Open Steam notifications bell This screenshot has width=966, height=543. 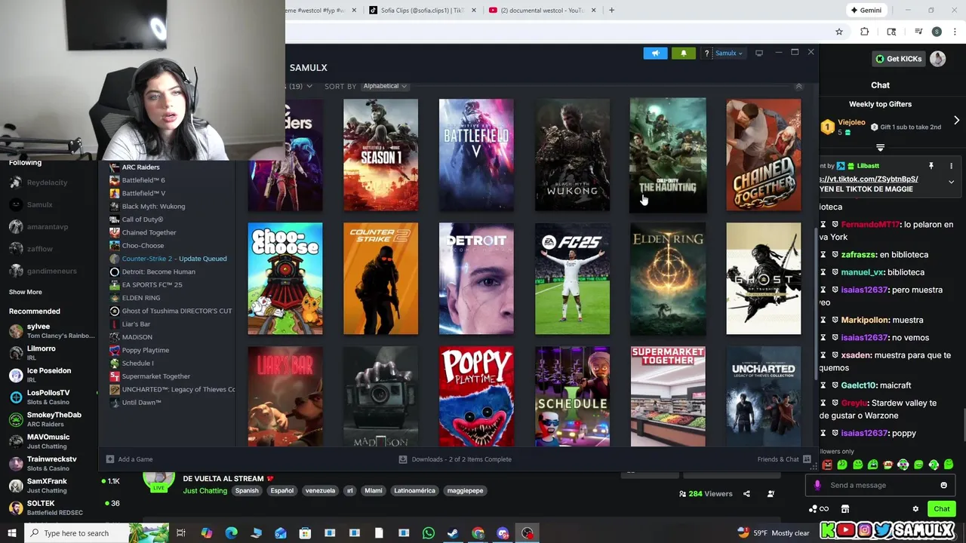pyautogui.click(x=684, y=53)
